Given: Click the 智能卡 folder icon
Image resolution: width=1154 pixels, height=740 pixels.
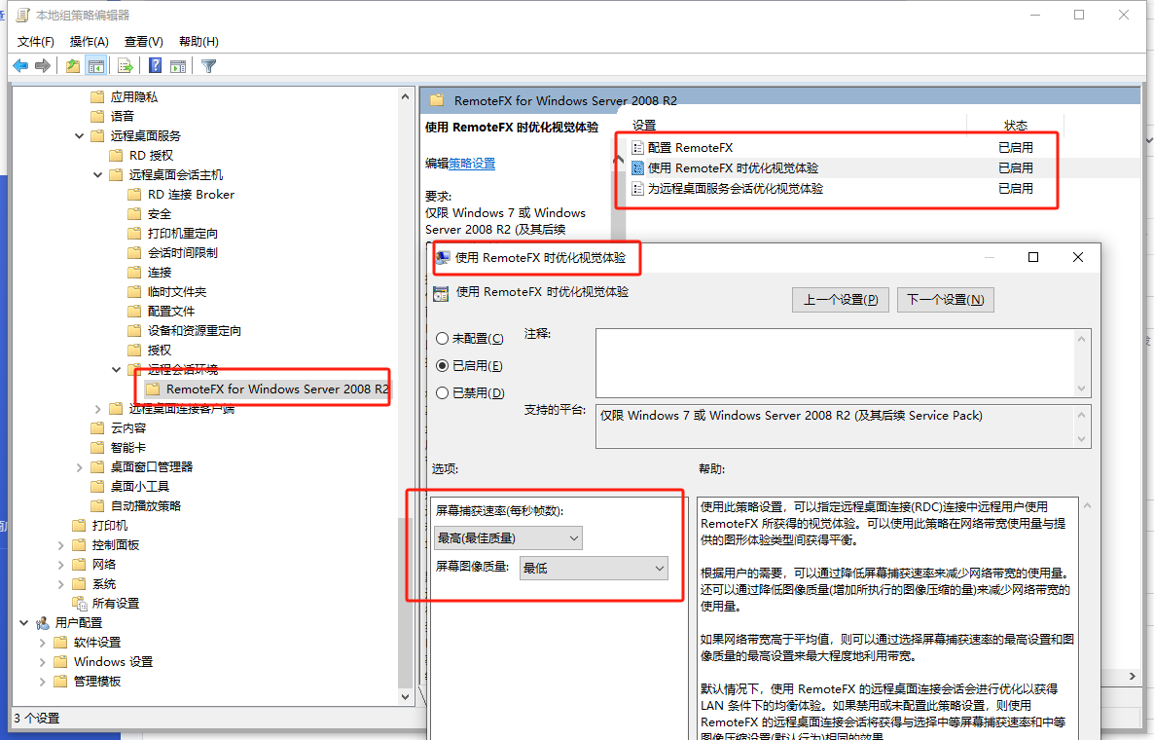Looking at the screenshot, I should pyautogui.click(x=97, y=448).
